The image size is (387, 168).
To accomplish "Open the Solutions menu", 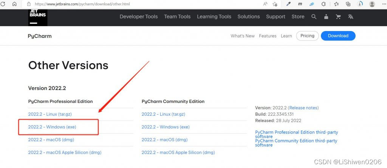I will click(249, 17).
